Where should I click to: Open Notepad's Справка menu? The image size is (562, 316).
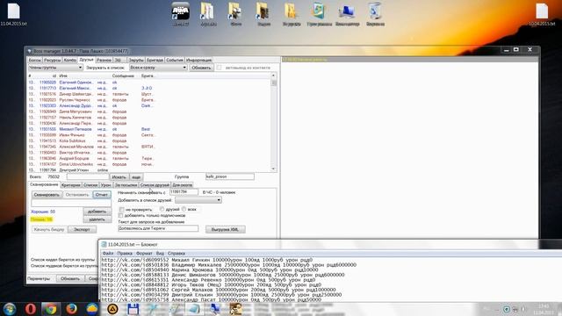pos(176,254)
